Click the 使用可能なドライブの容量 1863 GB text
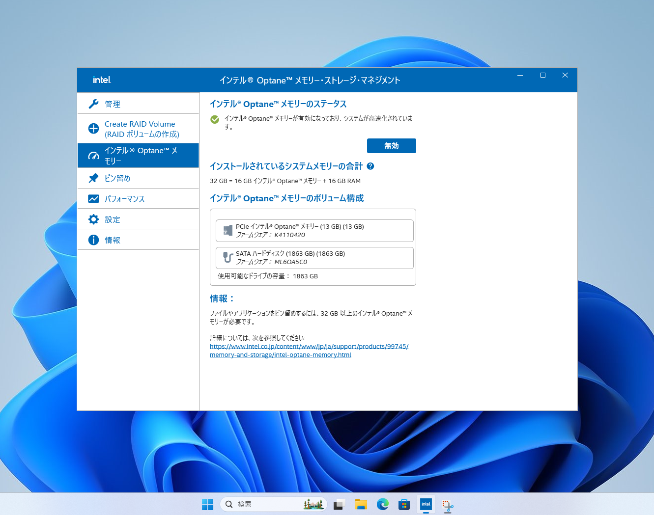This screenshot has height=515, width=654. pyautogui.click(x=268, y=276)
